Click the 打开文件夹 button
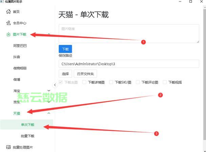The height and width of the screenshot is (152, 206). click(86, 74)
